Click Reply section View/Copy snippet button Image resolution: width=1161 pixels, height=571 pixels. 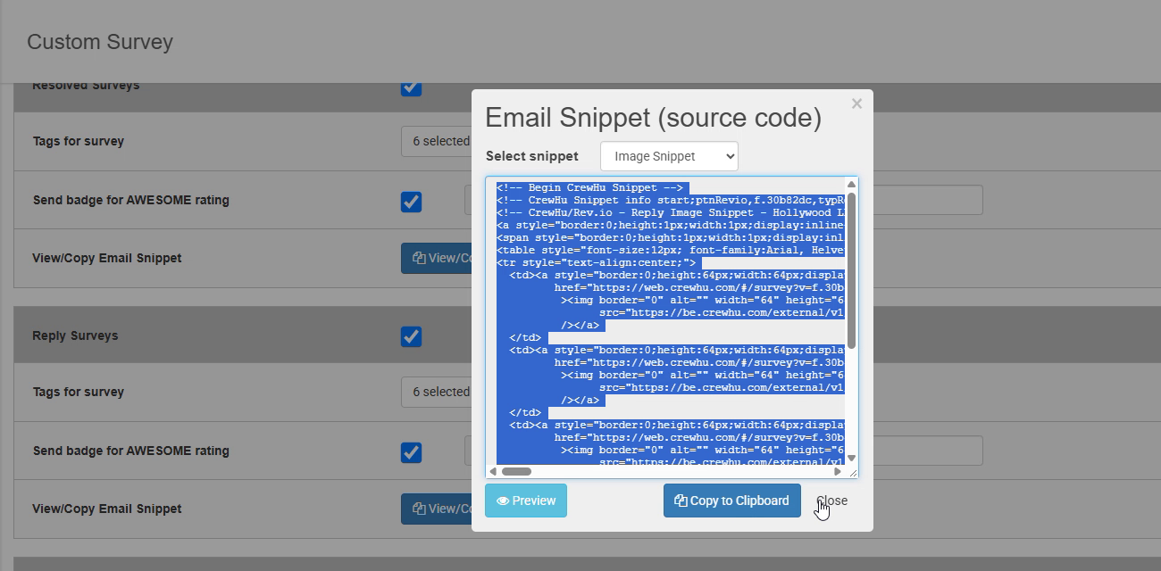437,509
